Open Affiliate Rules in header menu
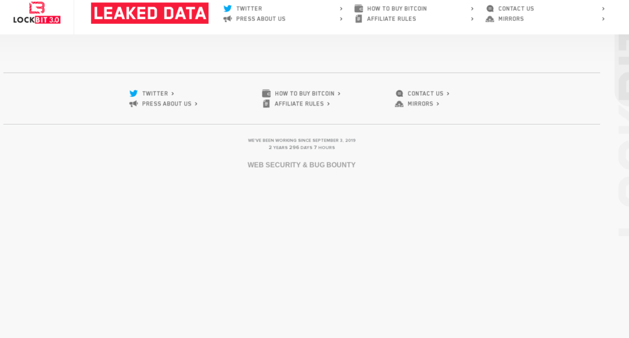 pyautogui.click(x=391, y=19)
